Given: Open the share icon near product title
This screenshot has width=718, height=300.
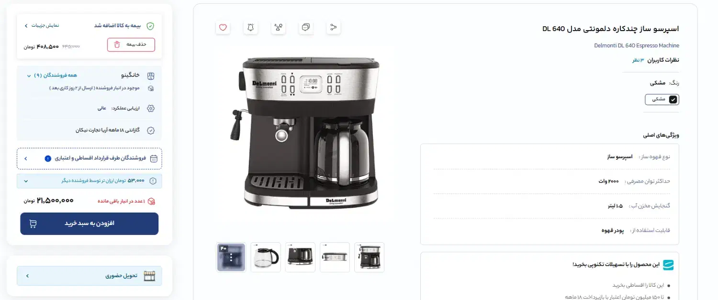Looking at the screenshot, I should coord(333,27).
